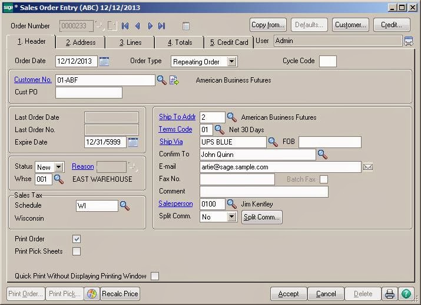
Task: Click into the Comment field
Action: [x=264, y=192]
